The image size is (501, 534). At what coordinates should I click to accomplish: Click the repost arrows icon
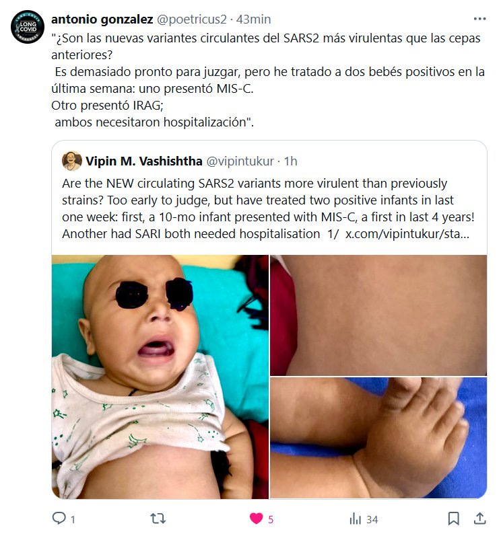point(158,519)
